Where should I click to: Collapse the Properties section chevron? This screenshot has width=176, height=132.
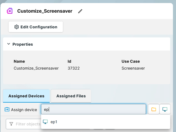pos(9,44)
